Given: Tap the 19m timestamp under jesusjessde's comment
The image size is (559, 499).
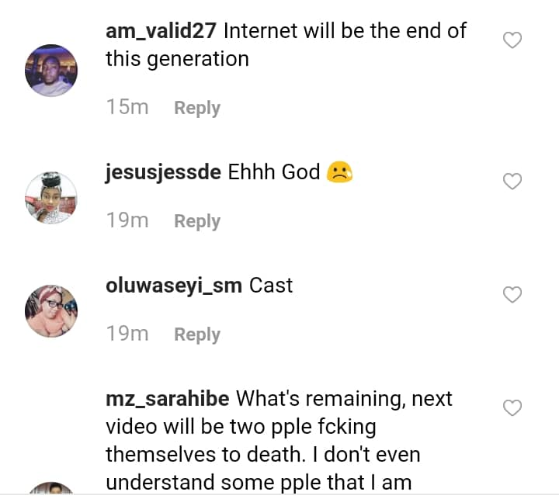Looking at the screenshot, I should [127, 221].
